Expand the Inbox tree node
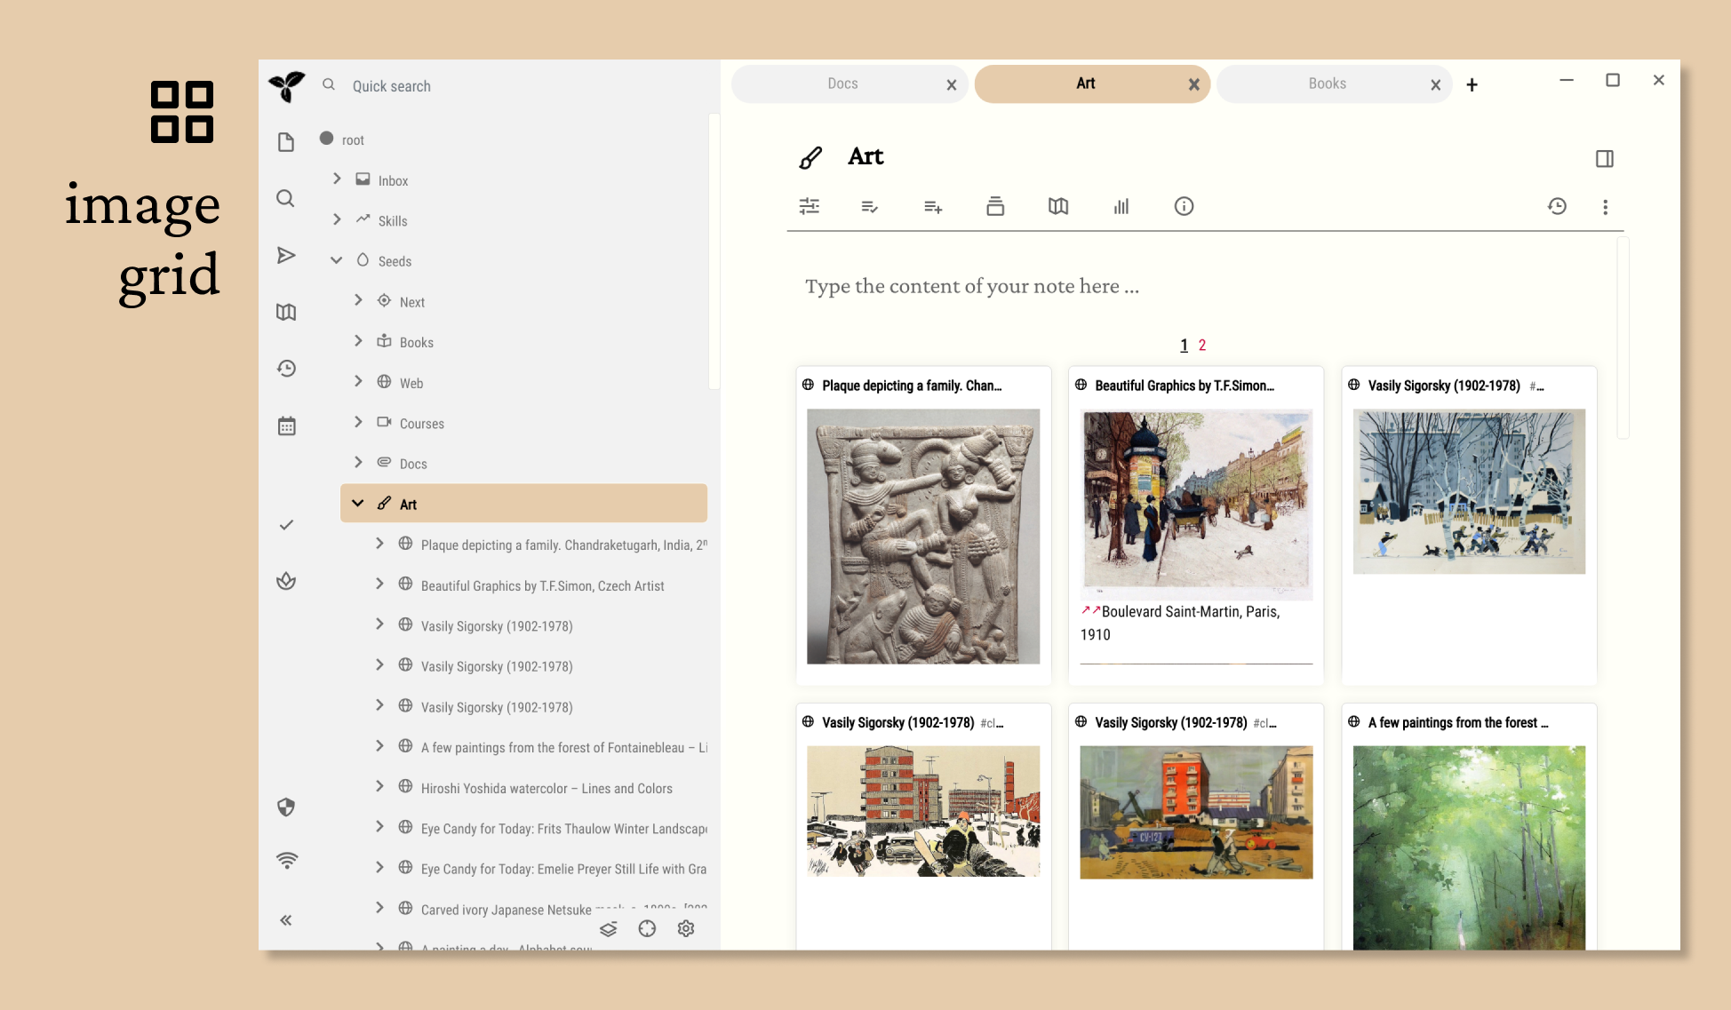Viewport: 1731px width, 1010px height. (x=337, y=179)
